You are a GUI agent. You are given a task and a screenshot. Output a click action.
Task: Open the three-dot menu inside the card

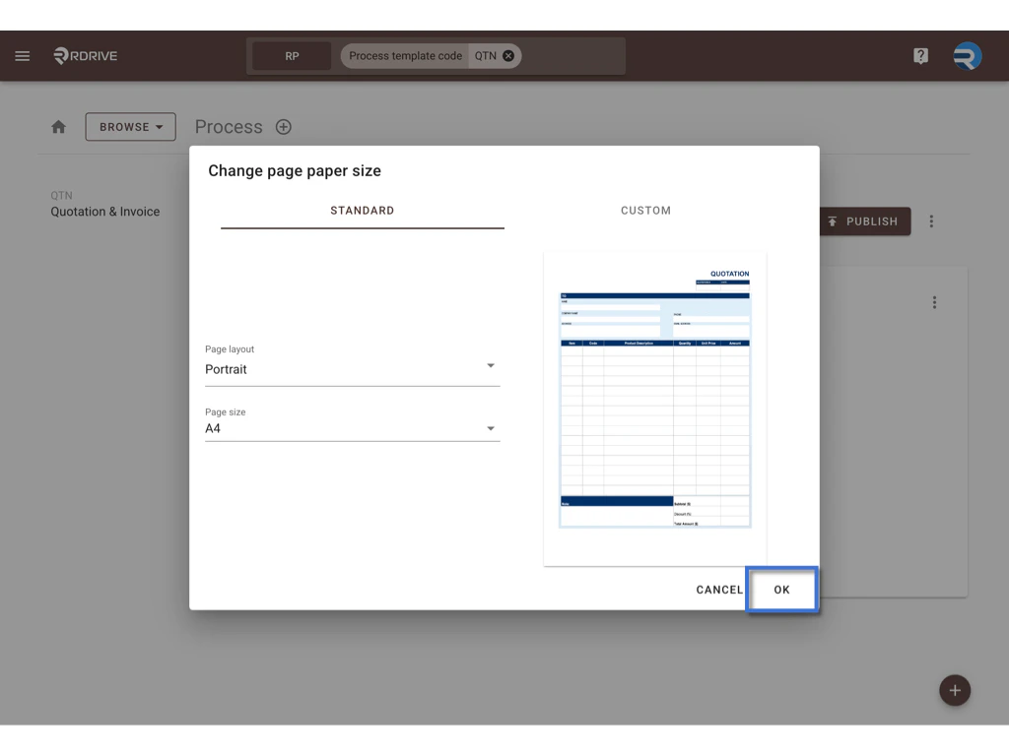coord(934,302)
